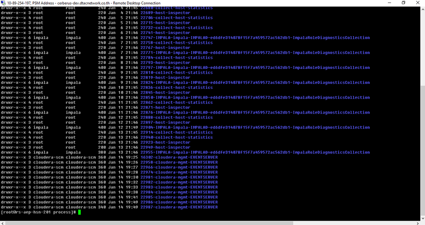
Task: Select 22958-cloudera-mgmt-EVENTSERVER directory
Action: tap(179, 162)
